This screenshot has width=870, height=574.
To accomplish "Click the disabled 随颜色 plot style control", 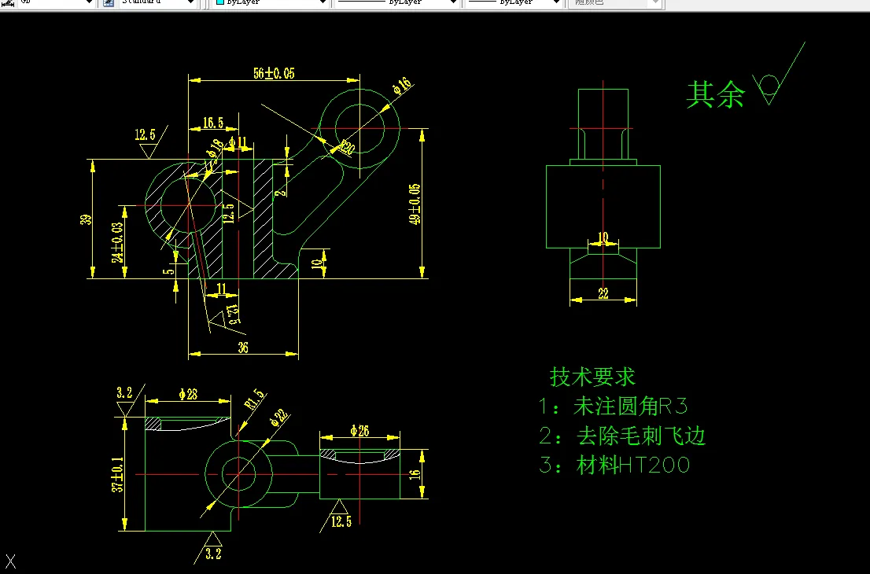I will tap(614, 3).
